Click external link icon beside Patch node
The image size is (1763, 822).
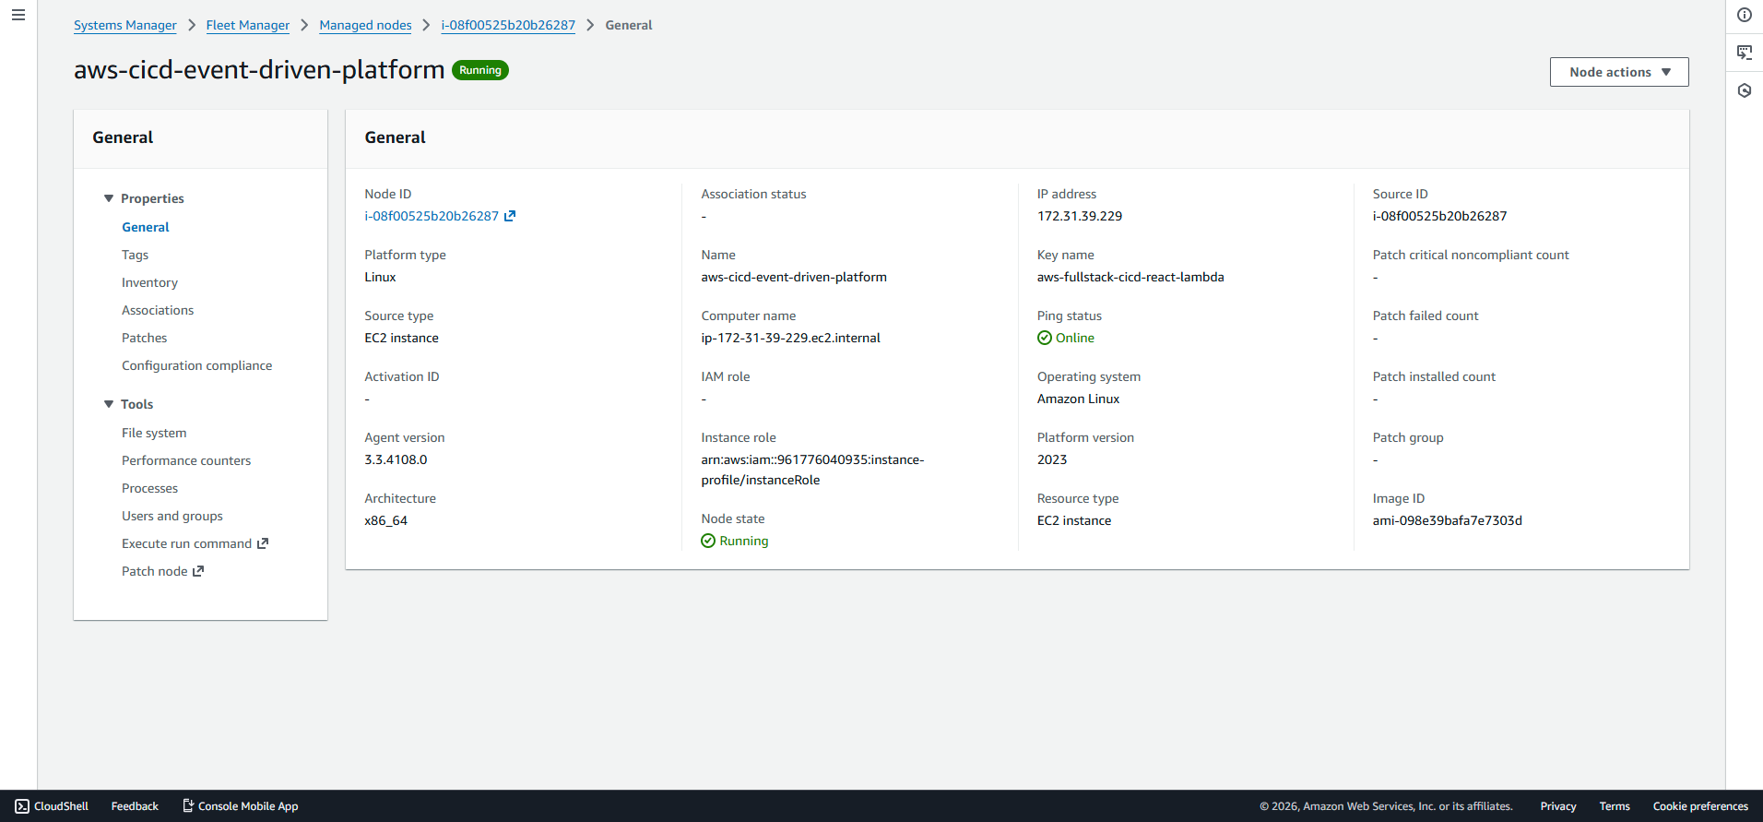point(198,571)
